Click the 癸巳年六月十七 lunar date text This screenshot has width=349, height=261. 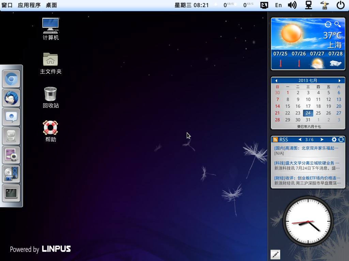click(x=309, y=126)
